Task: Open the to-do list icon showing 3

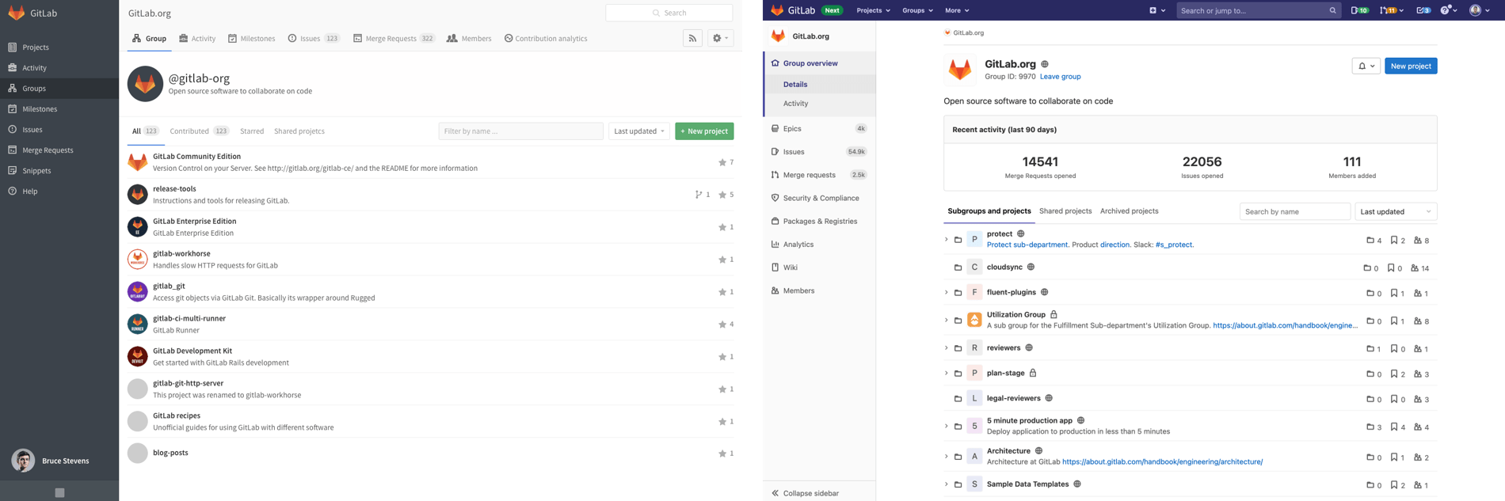Action: tap(1423, 10)
